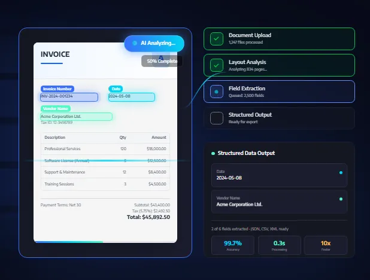Click the 10x Faster stat tile
Viewport: 370px width, 280px height.
(x=326, y=245)
